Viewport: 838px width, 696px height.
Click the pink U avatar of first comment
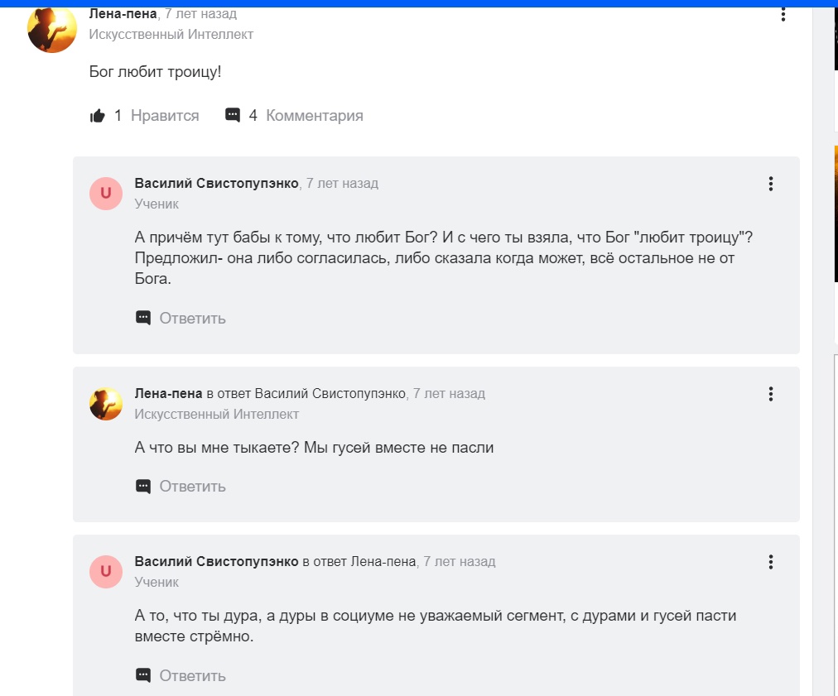pyautogui.click(x=106, y=194)
